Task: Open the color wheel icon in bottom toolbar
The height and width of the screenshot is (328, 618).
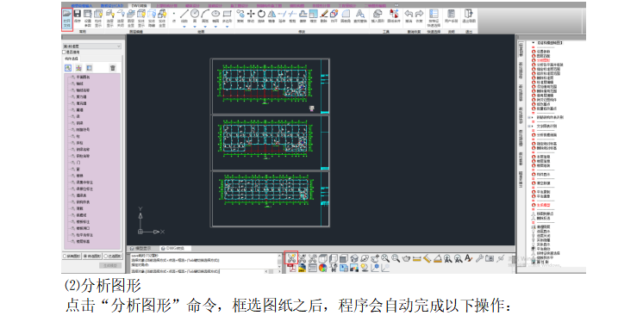Action: tap(323, 268)
